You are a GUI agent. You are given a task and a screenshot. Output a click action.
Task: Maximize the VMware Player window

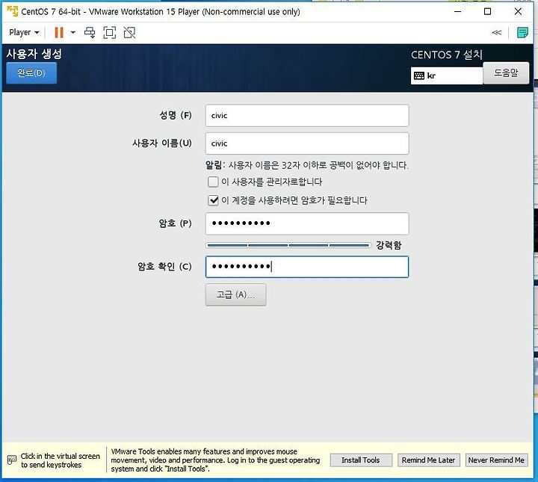(x=487, y=11)
